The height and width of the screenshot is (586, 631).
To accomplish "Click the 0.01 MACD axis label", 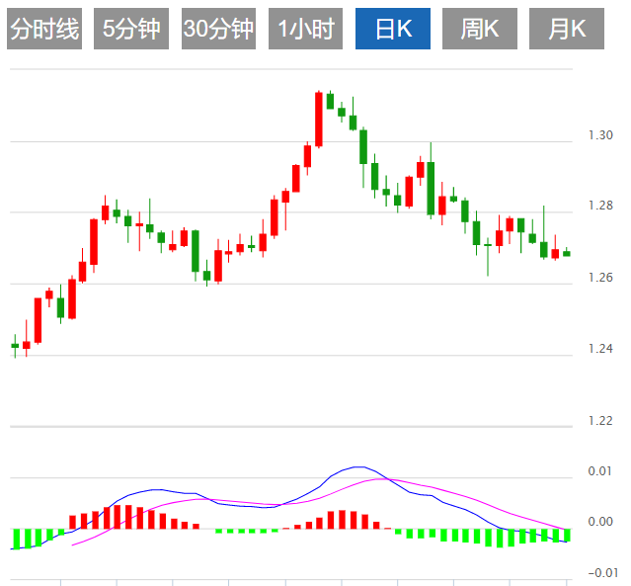I will [600, 470].
